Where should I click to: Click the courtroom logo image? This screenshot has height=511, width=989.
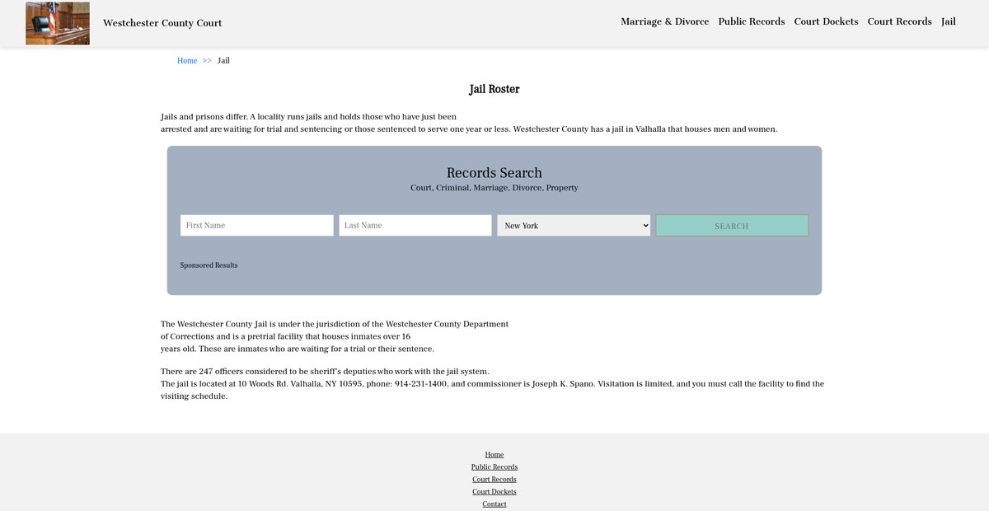coord(58,23)
